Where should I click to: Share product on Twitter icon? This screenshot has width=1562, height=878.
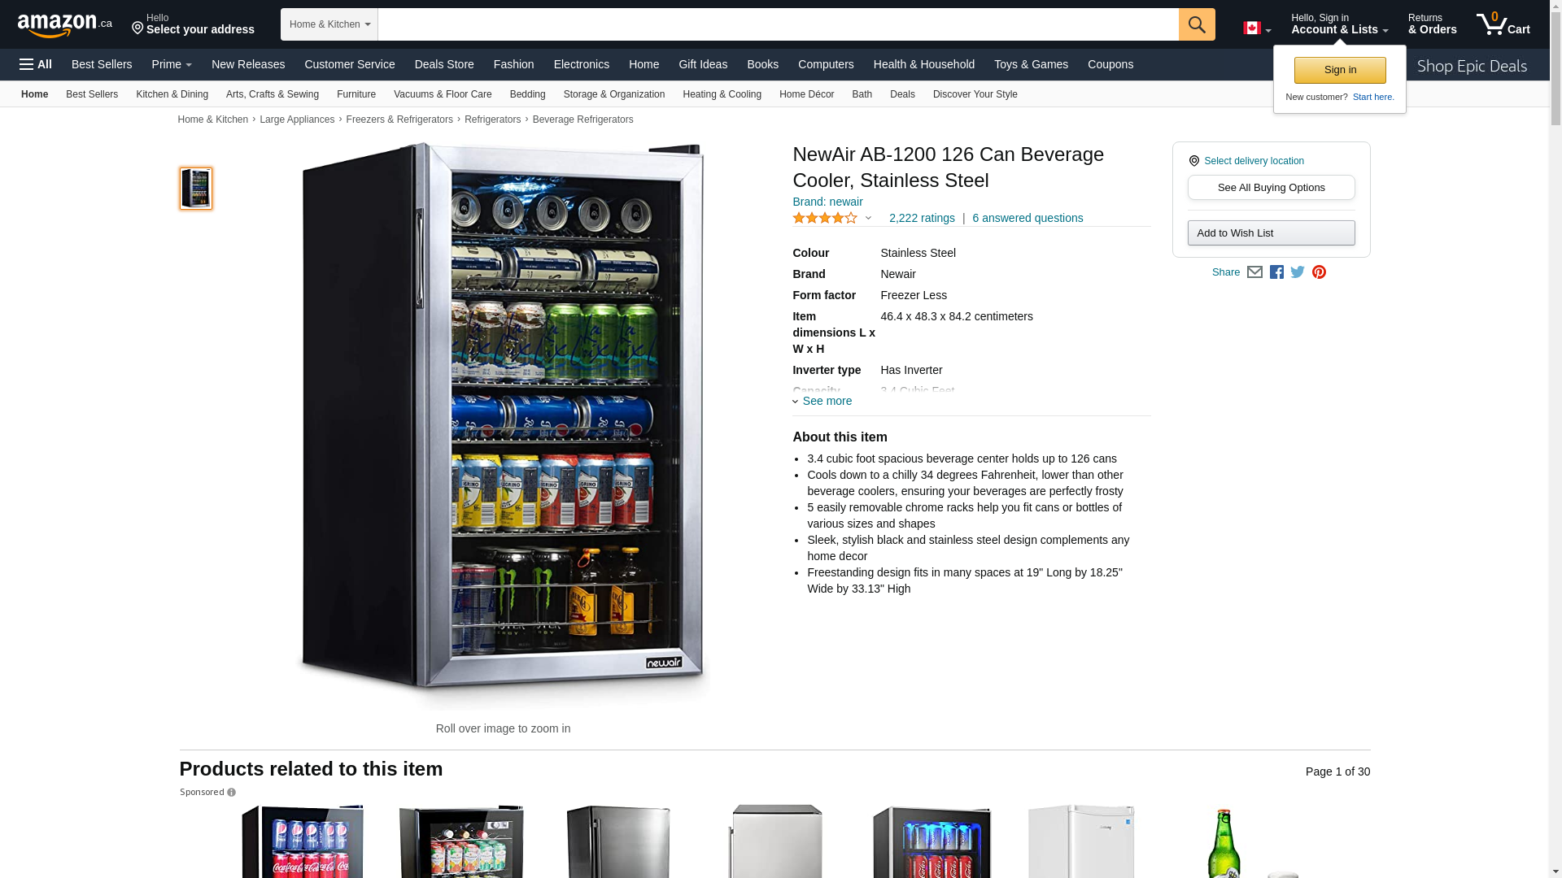pos(1298,272)
